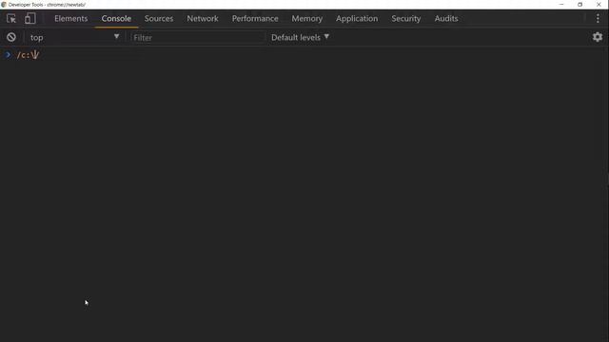Image resolution: width=609 pixels, height=342 pixels.
Task: Open the Audits tab
Action: pos(446,19)
